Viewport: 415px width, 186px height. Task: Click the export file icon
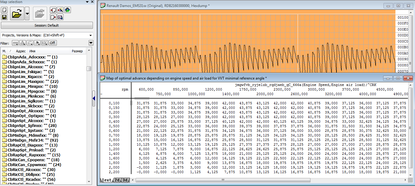point(53,17)
